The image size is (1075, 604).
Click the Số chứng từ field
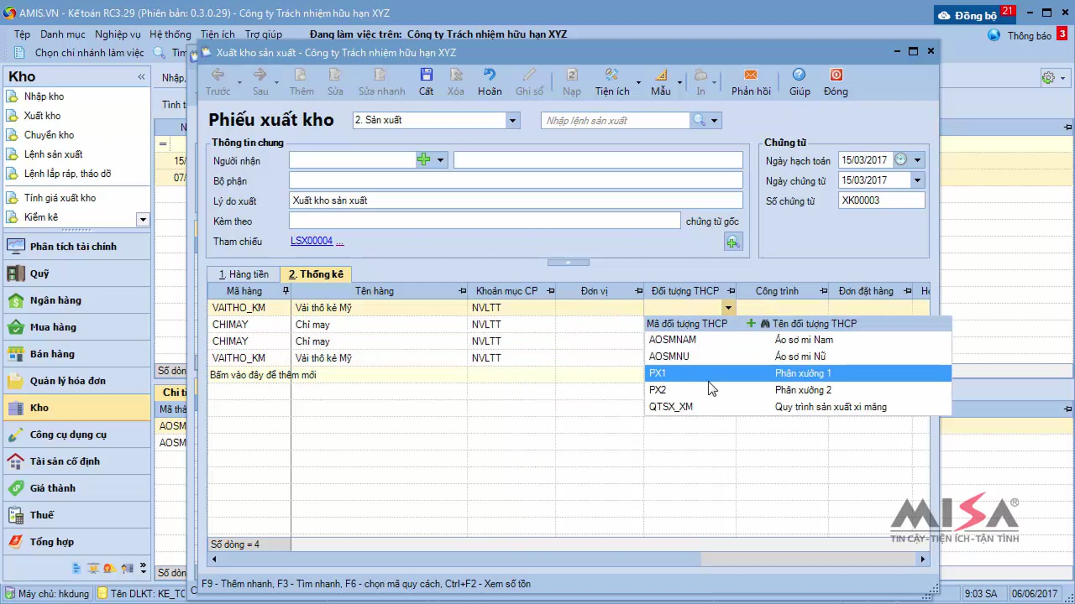881,200
